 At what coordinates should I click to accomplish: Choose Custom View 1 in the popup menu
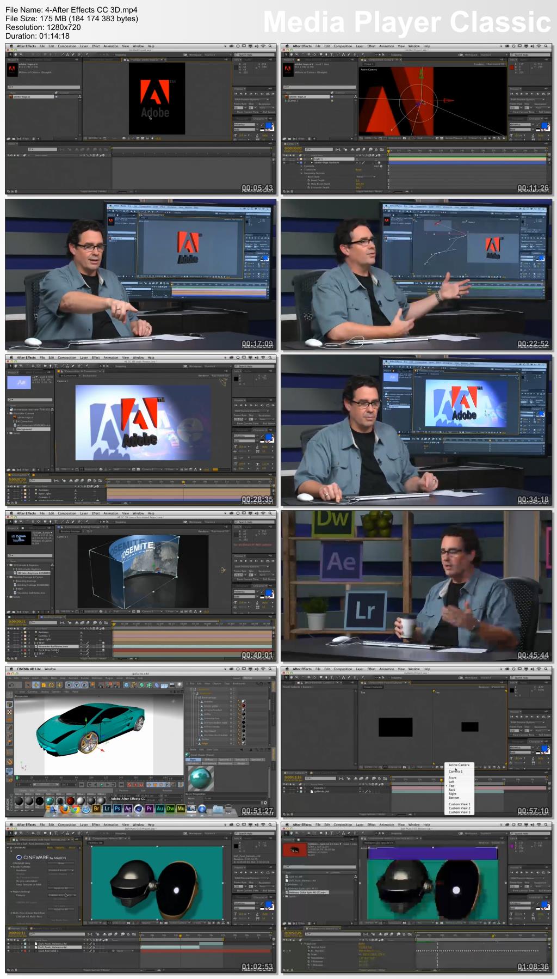click(459, 804)
